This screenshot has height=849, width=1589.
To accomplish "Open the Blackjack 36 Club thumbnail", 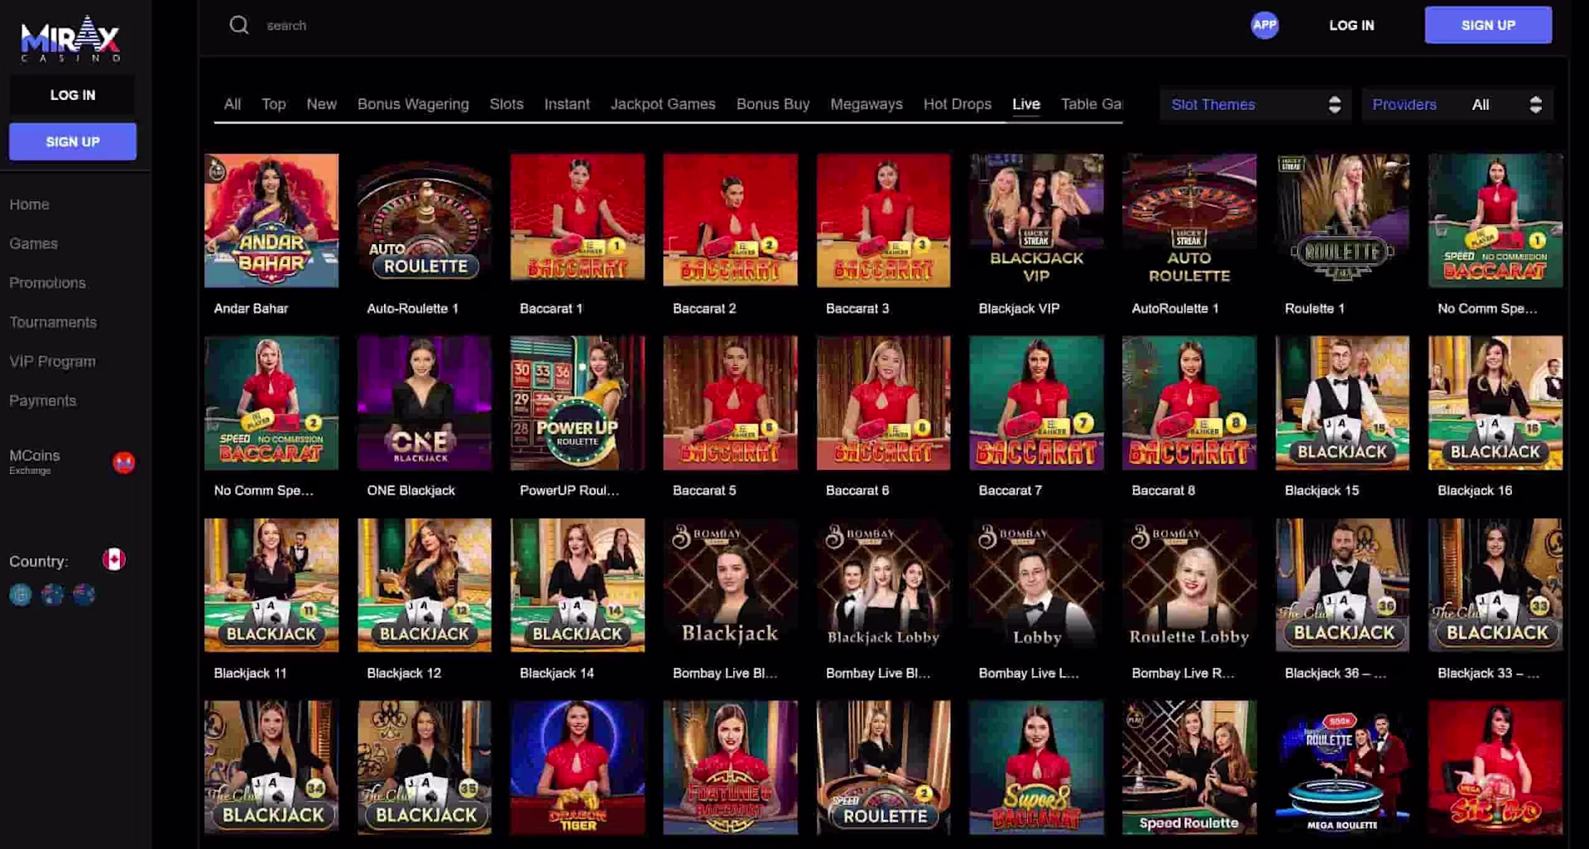I will [1342, 585].
